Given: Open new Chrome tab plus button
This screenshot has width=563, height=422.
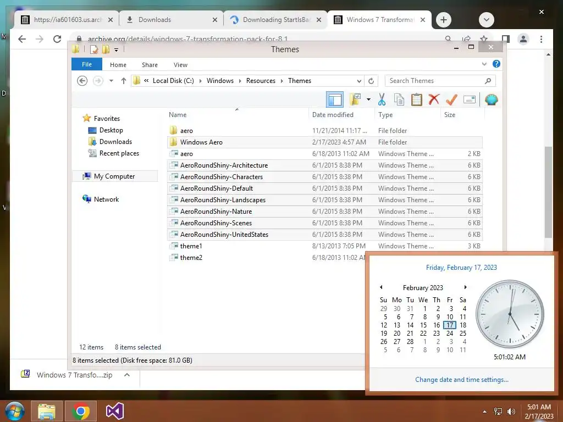Looking at the screenshot, I should (x=444, y=20).
